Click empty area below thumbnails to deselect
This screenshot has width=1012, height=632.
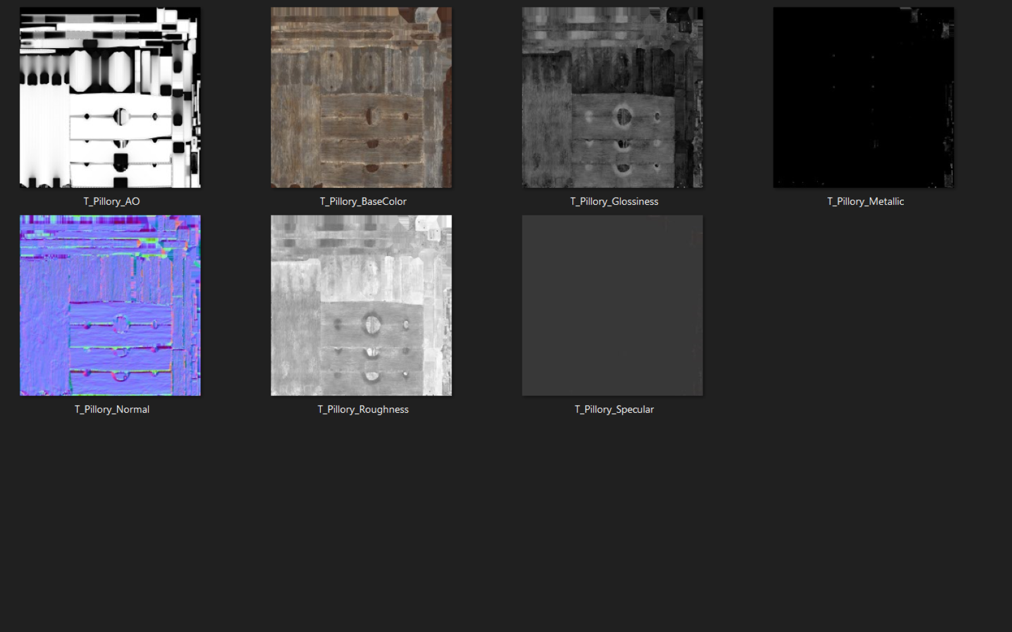(506, 525)
